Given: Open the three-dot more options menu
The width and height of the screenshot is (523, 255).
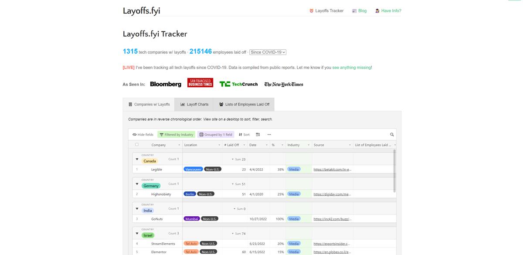Looking at the screenshot, I should (x=269, y=135).
